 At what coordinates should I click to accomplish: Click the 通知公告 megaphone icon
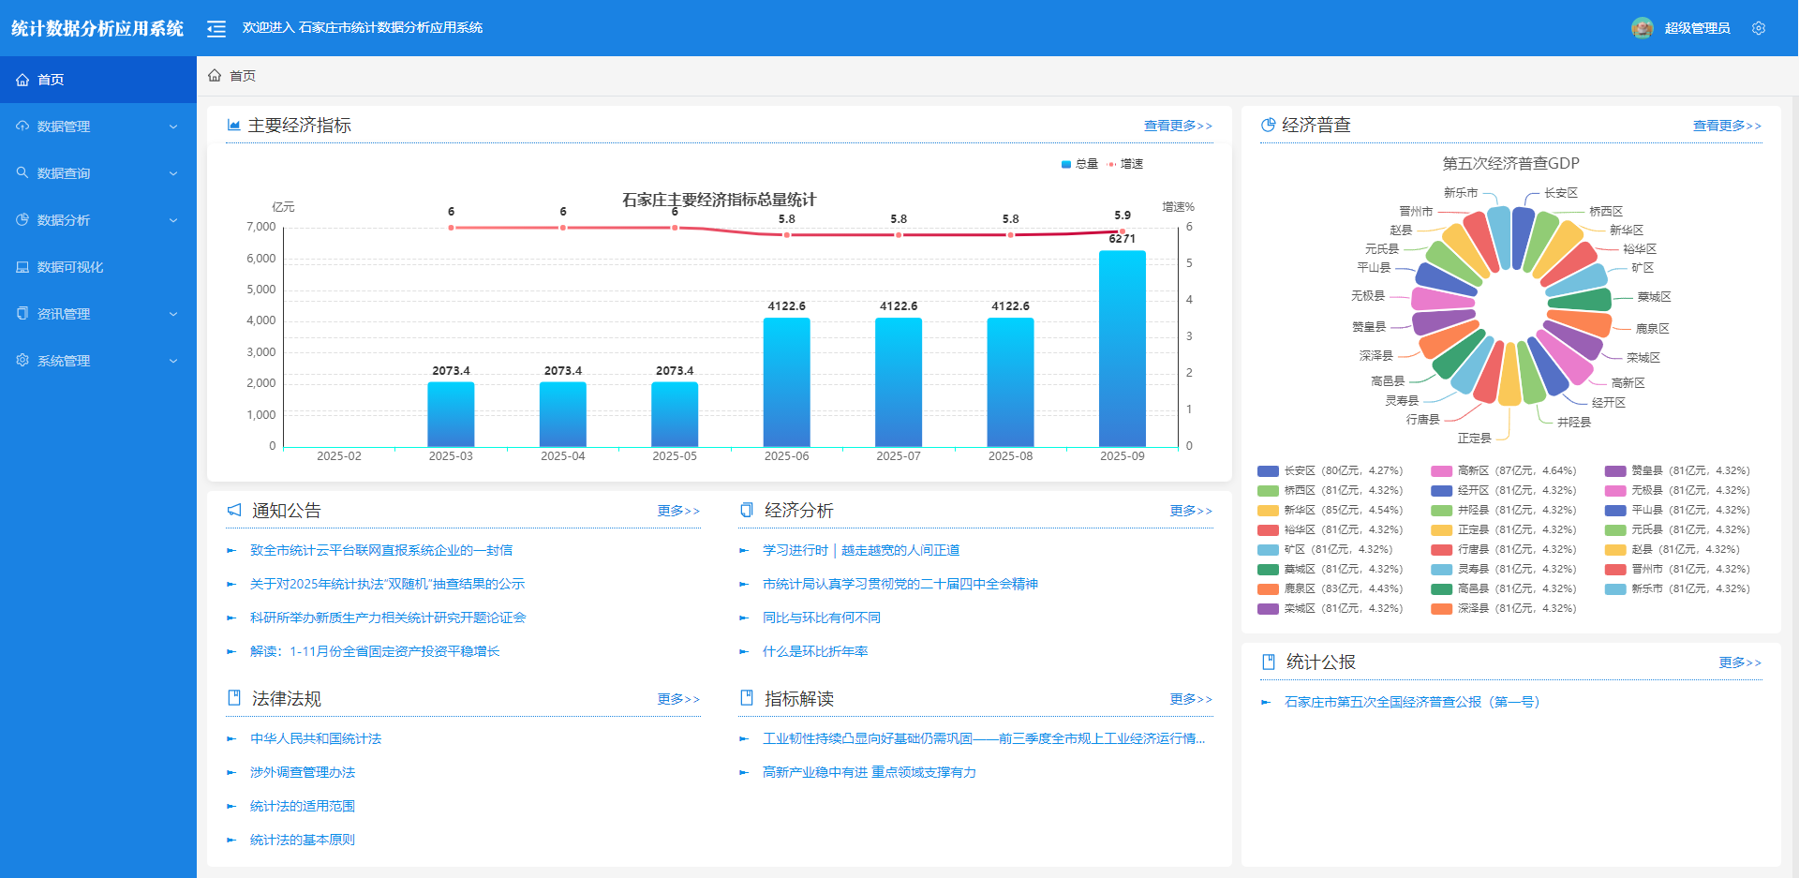[234, 510]
